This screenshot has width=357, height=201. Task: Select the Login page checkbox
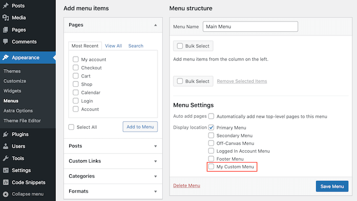[x=76, y=100]
